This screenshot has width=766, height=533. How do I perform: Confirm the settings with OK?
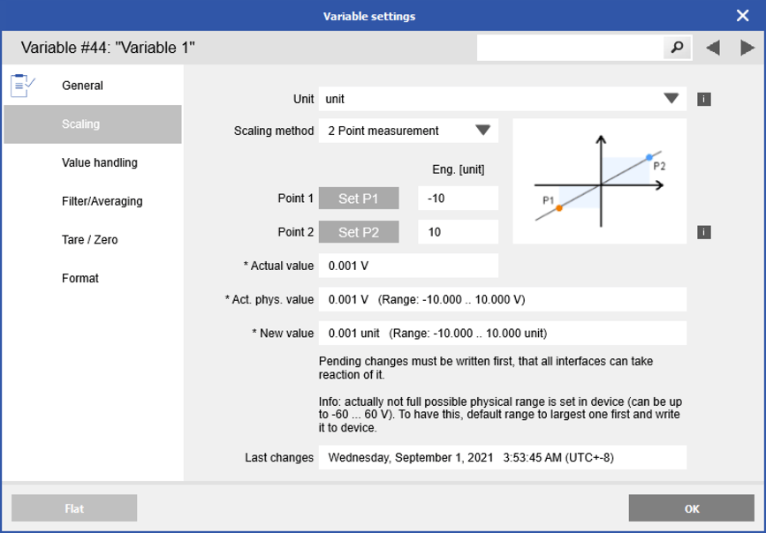(x=691, y=508)
